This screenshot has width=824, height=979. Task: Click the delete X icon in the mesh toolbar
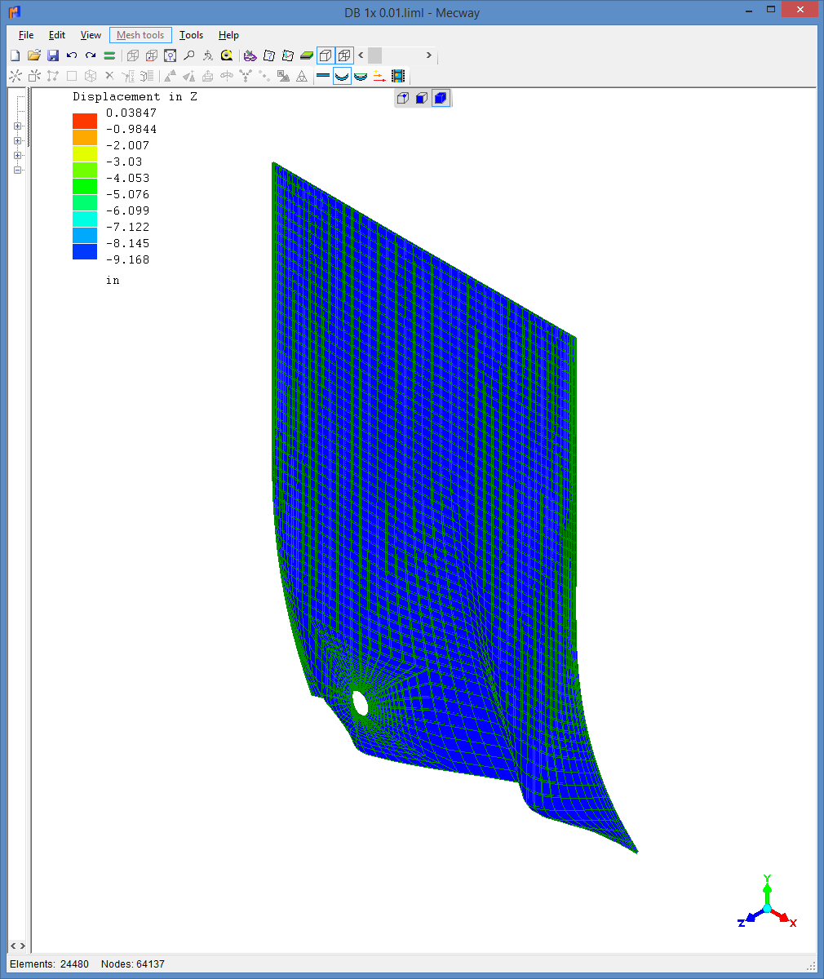[x=109, y=76]
